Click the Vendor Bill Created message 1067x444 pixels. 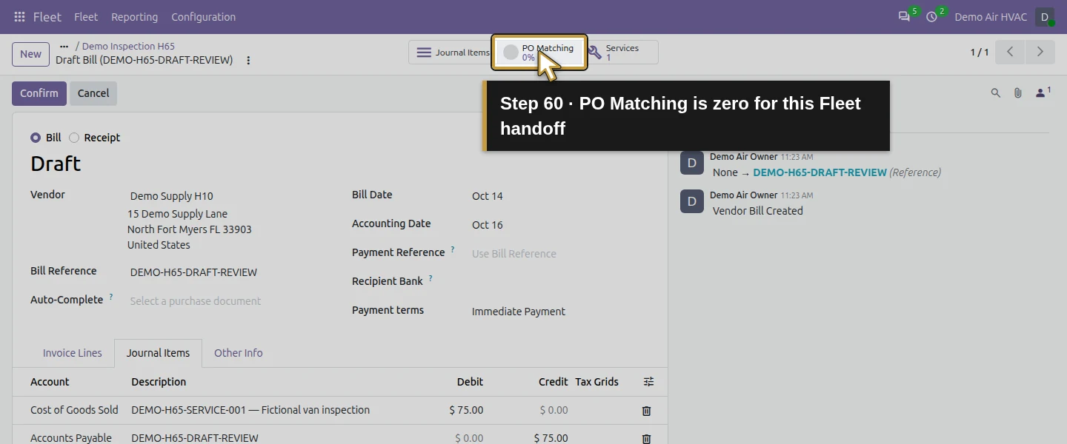[x=758, y=211]
